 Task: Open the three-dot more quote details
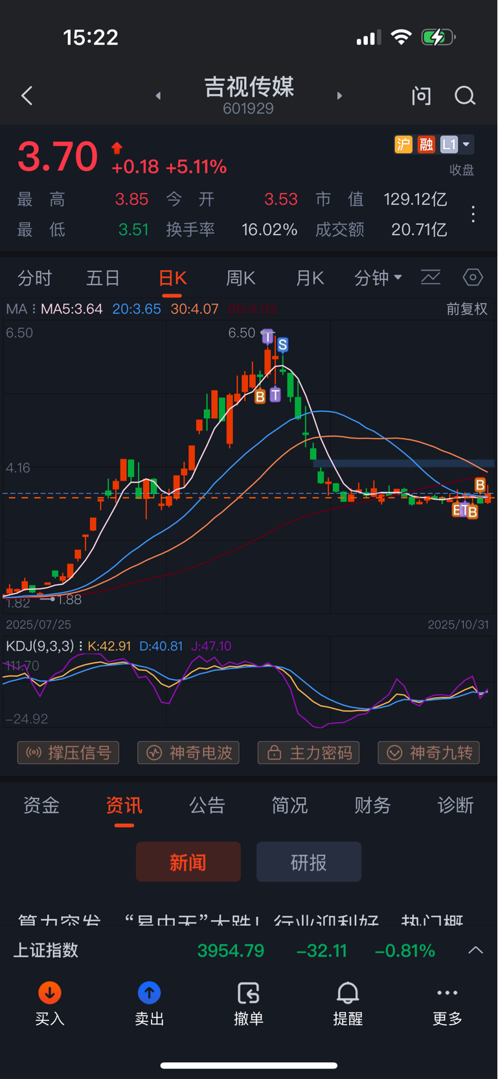tap(473, 215)
